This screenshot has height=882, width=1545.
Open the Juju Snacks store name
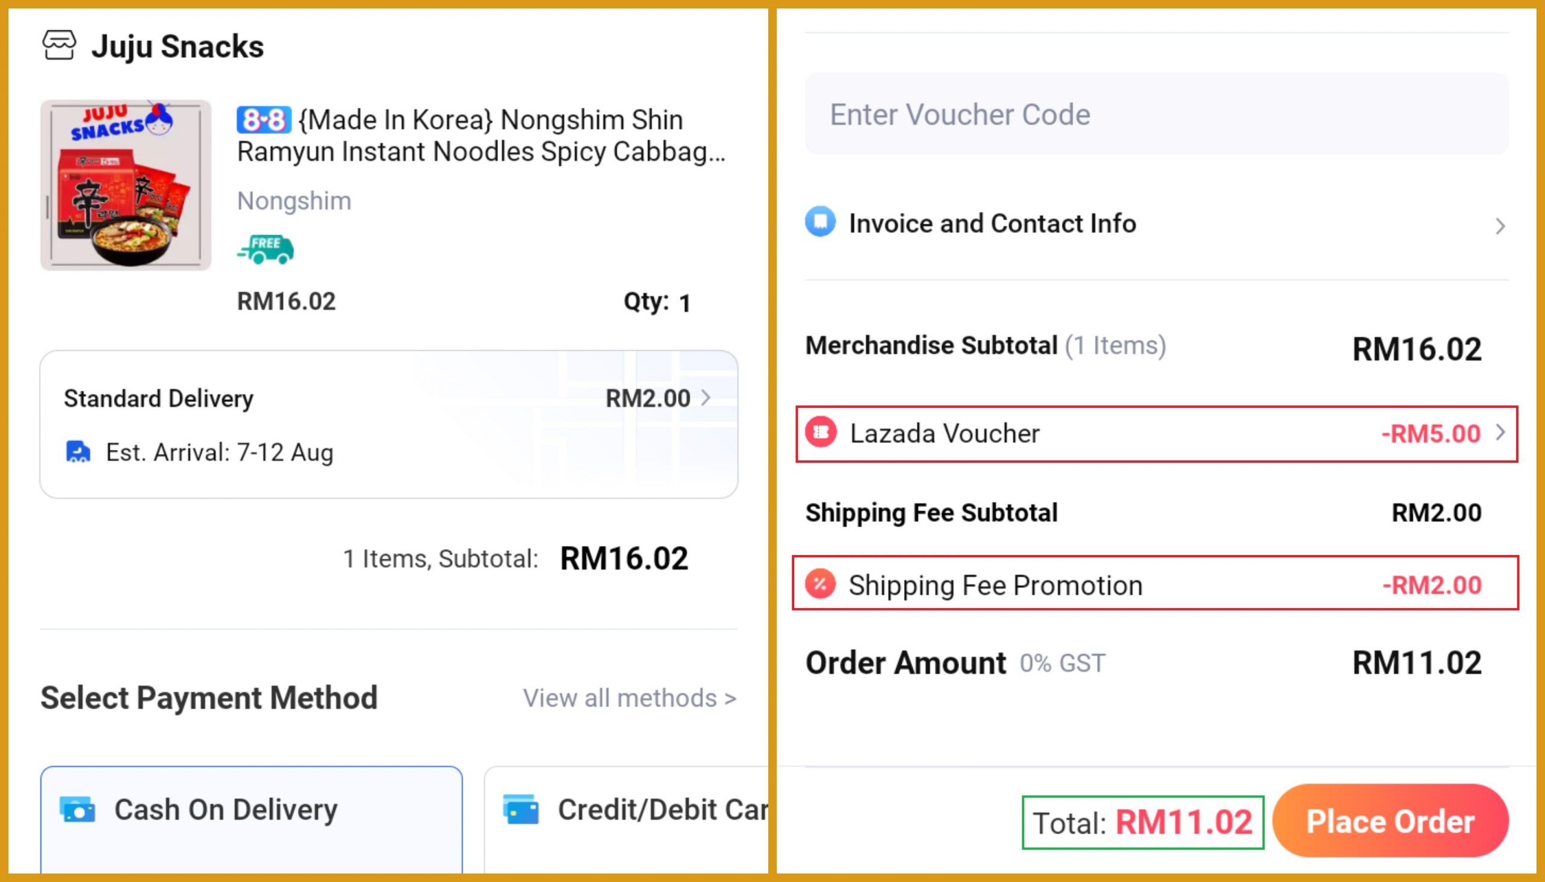tap(177, 46)
